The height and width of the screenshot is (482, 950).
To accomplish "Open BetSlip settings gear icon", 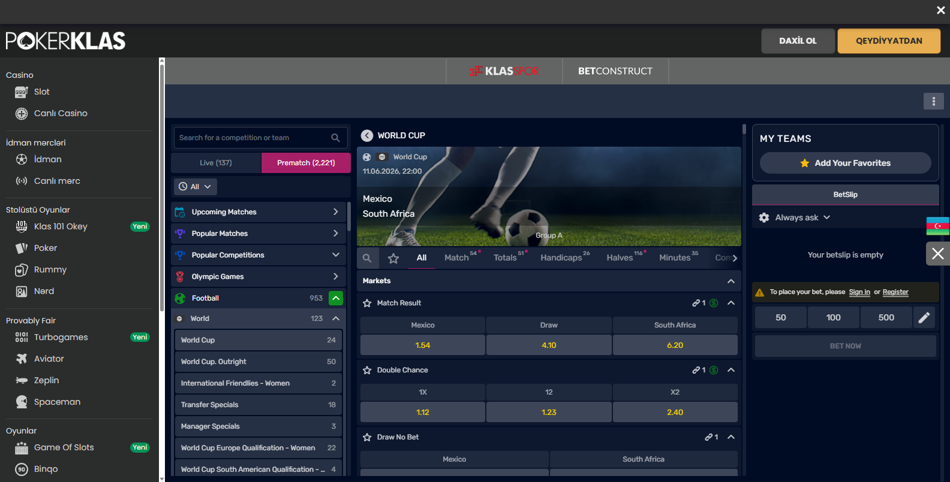I will pyautogui.click(x=764, y=217).
